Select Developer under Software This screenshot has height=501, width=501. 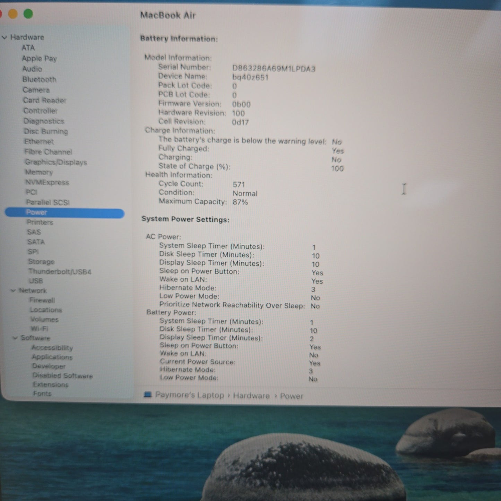pos(49,366)
